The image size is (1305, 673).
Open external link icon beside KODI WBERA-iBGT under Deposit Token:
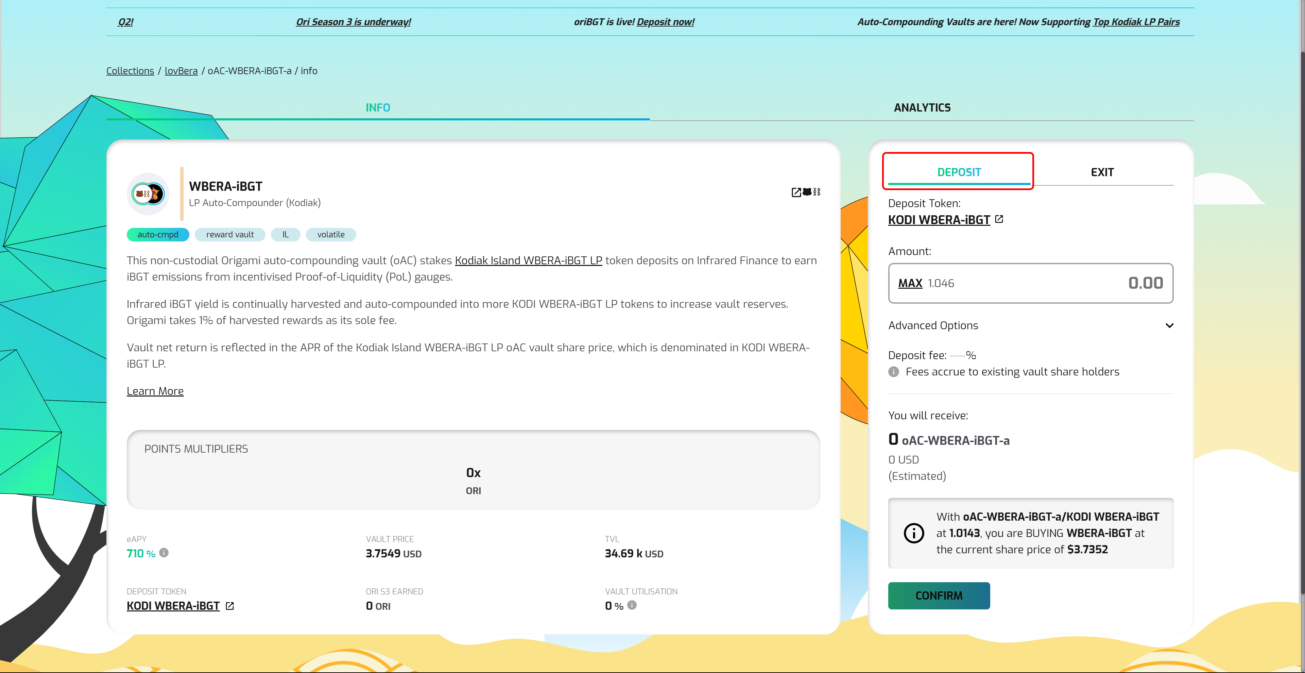[999, 219]
